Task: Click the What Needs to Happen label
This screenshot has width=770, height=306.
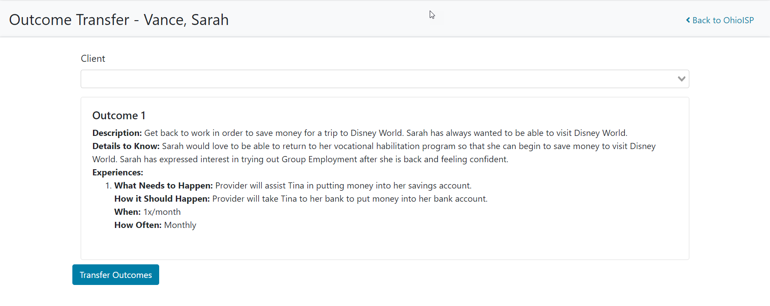Action: pyautogui.click(x=164, y=185)
